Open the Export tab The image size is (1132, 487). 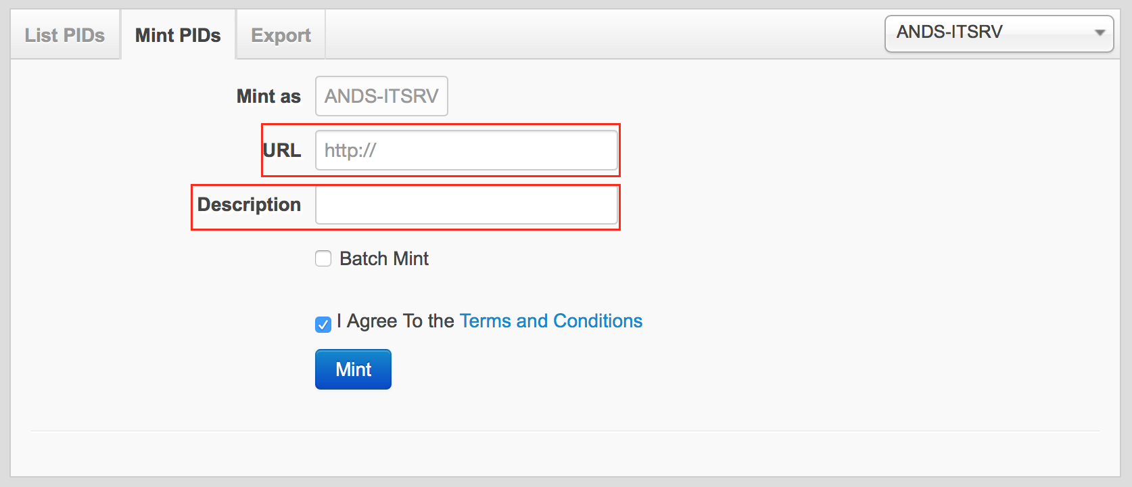281,35
